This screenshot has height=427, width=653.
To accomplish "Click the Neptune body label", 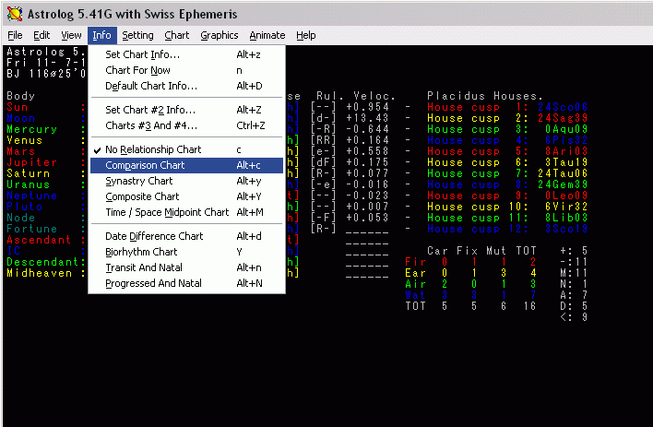I will [31, 196].
